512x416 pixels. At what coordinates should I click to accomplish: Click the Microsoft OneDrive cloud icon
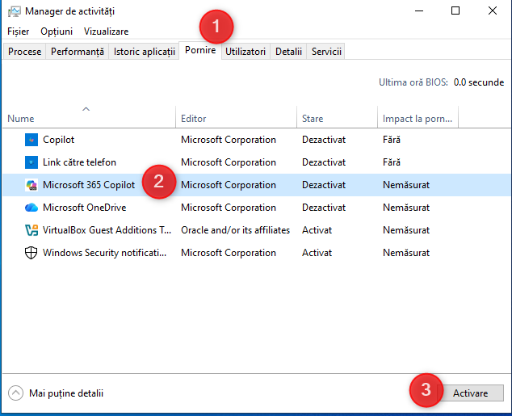(x=31, y=208)
